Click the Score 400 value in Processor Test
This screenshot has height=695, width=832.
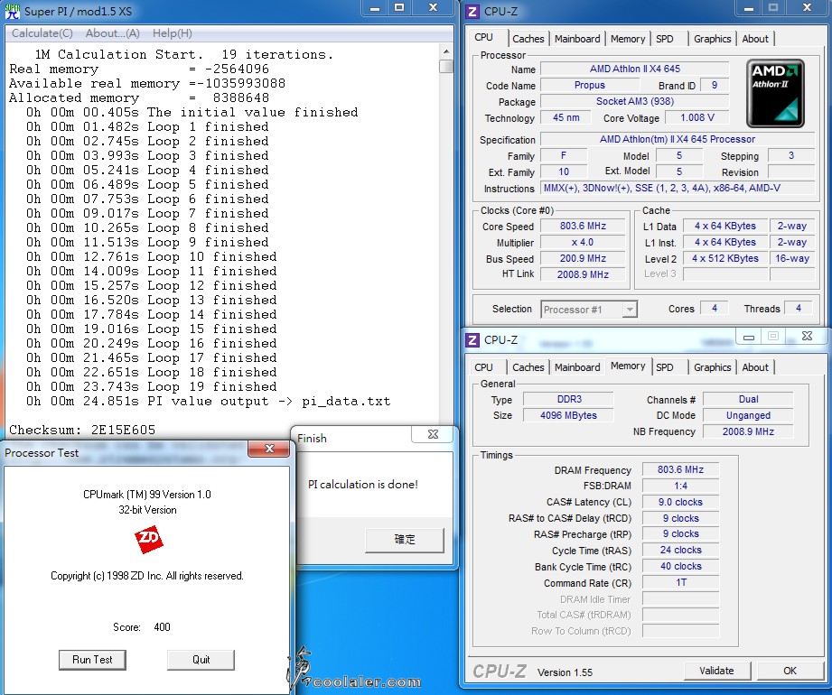point(162,627)
